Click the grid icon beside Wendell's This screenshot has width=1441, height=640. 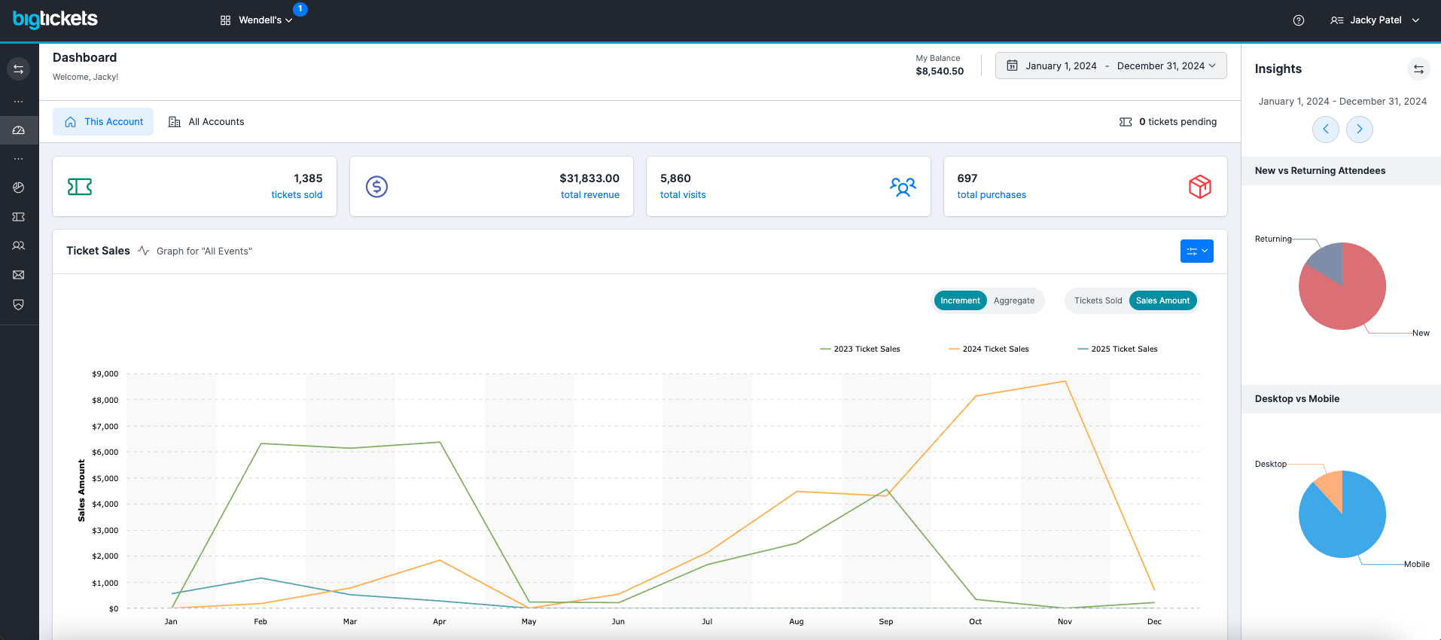pyautogui.click(x=225, y=20)
